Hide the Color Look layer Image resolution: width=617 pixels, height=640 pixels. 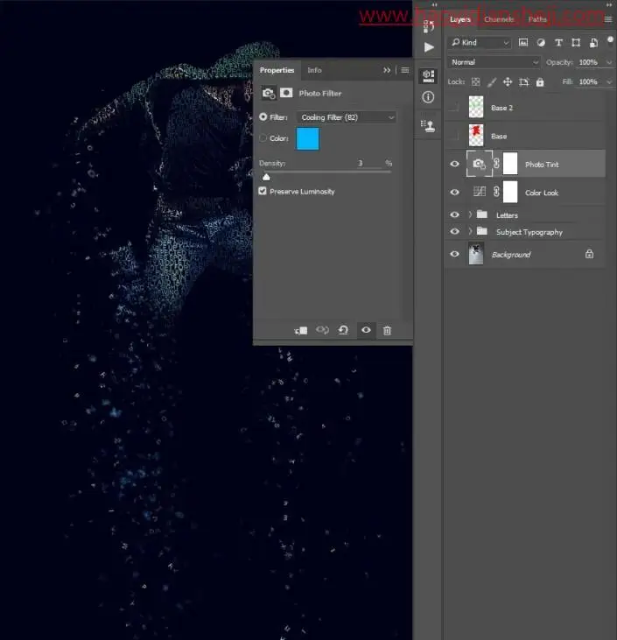pos(454,193)
